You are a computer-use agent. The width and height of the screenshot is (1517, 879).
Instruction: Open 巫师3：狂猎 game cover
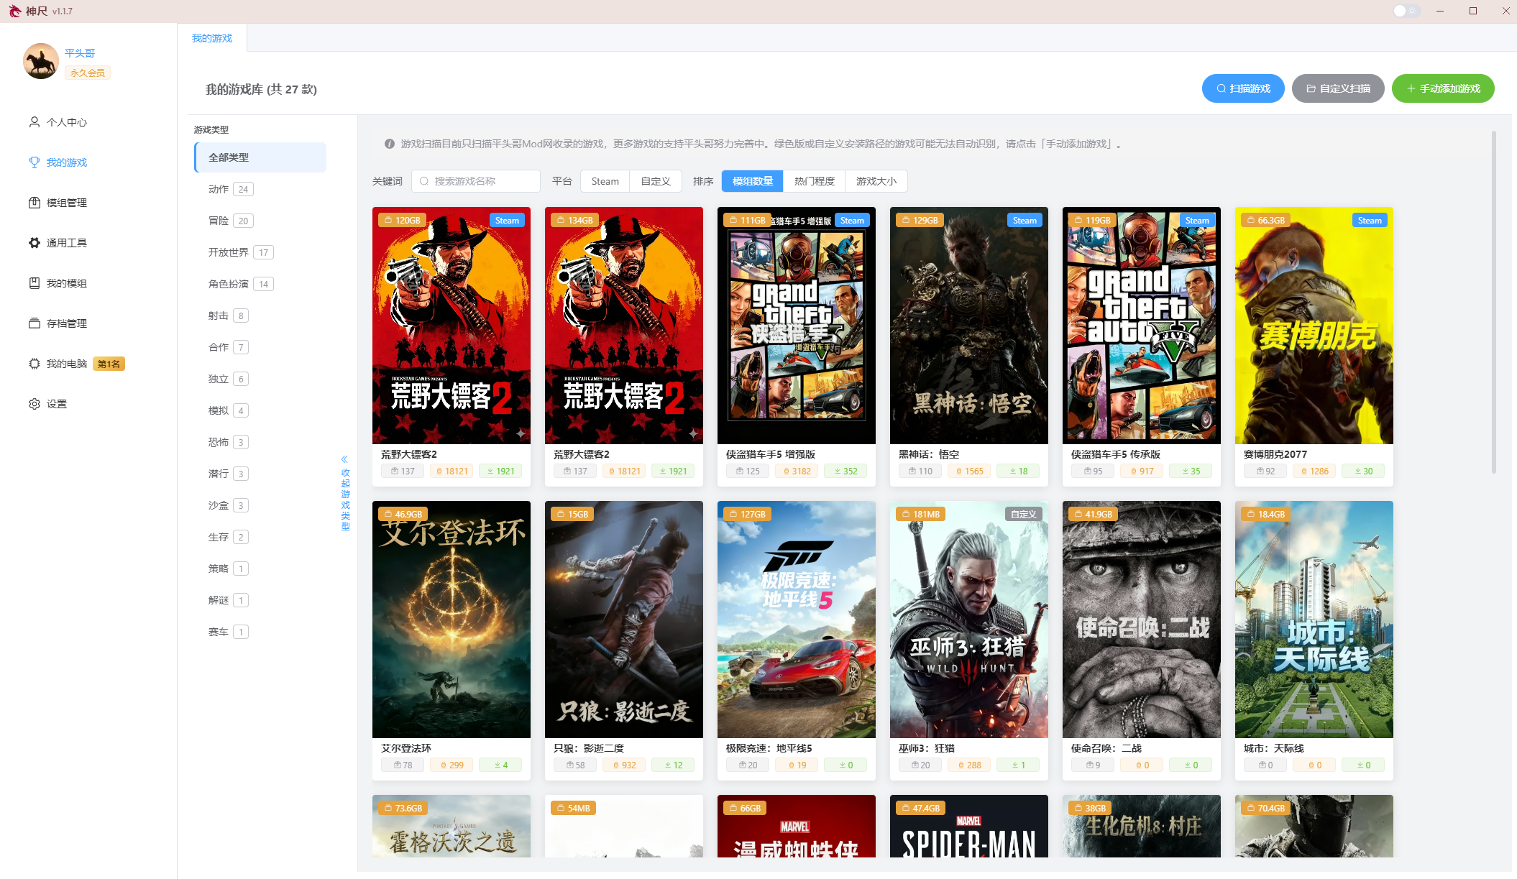point(969,620)
